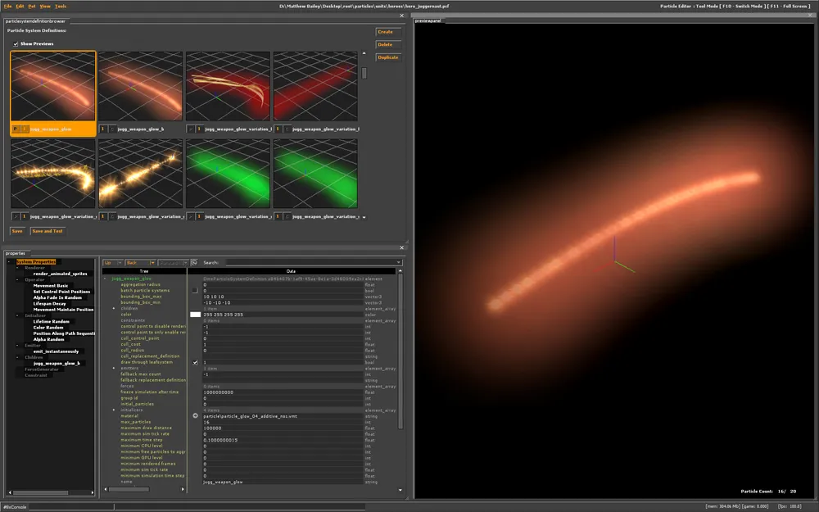The image size is (819, 512).
Task: Click the Save and Test button
Action: (x=47, y=231)
